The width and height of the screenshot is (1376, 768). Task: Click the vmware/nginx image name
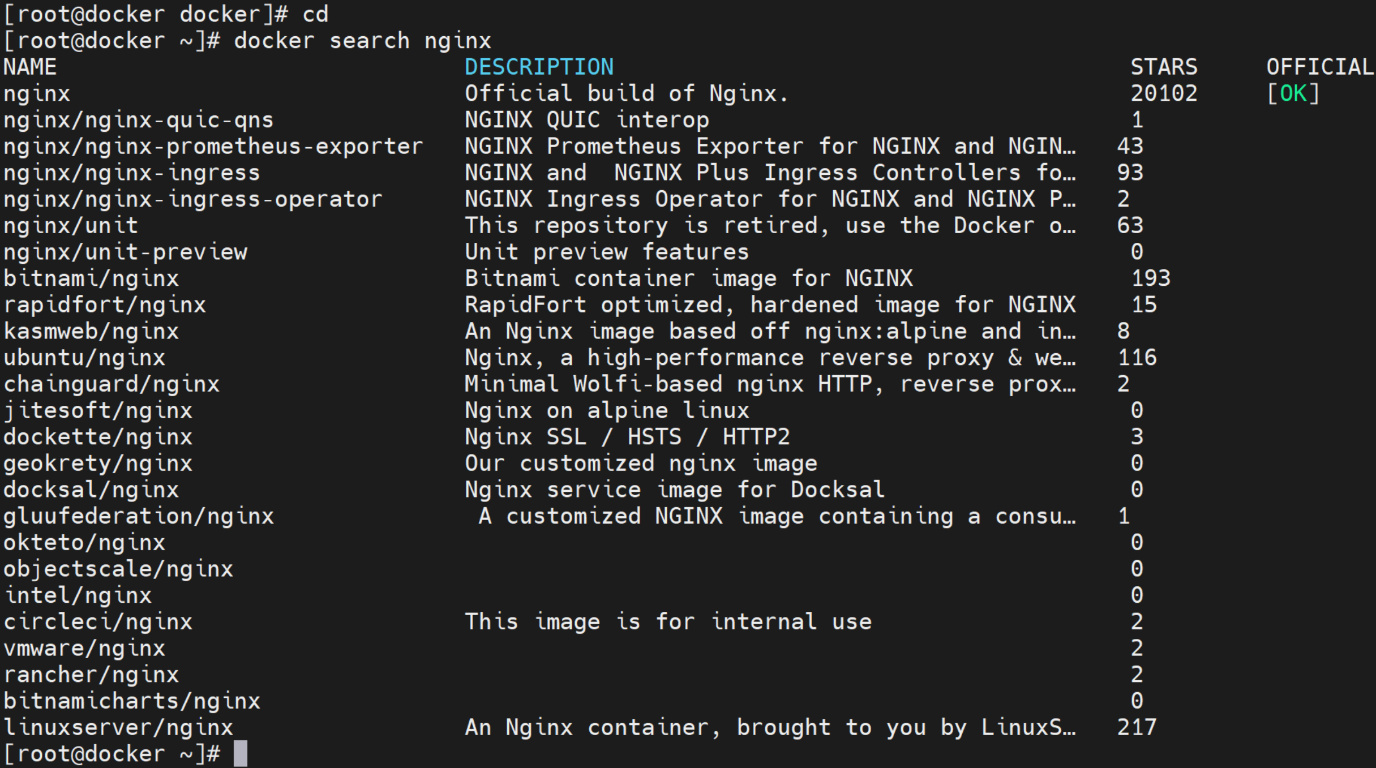tap(84, 648)
